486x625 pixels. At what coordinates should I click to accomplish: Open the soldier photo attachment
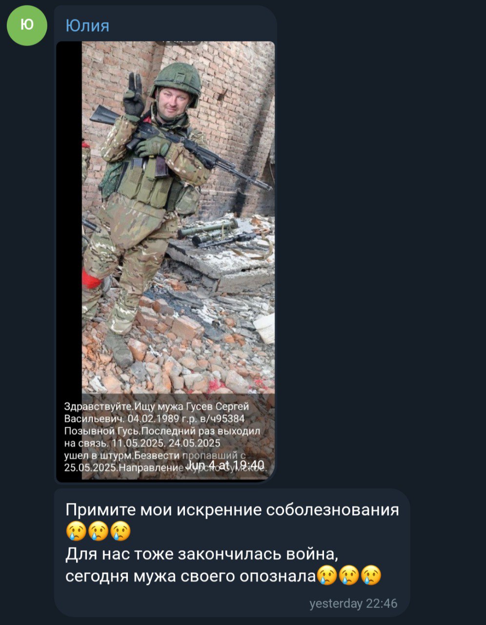[x=165, y=262]
